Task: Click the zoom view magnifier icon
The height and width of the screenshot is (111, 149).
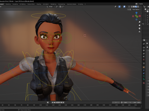Action: coord(139,22)
